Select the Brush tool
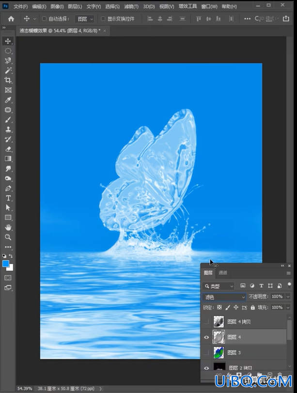Viewport: 297px width, 393px height. pyautogui.click(x=8, y=120)
